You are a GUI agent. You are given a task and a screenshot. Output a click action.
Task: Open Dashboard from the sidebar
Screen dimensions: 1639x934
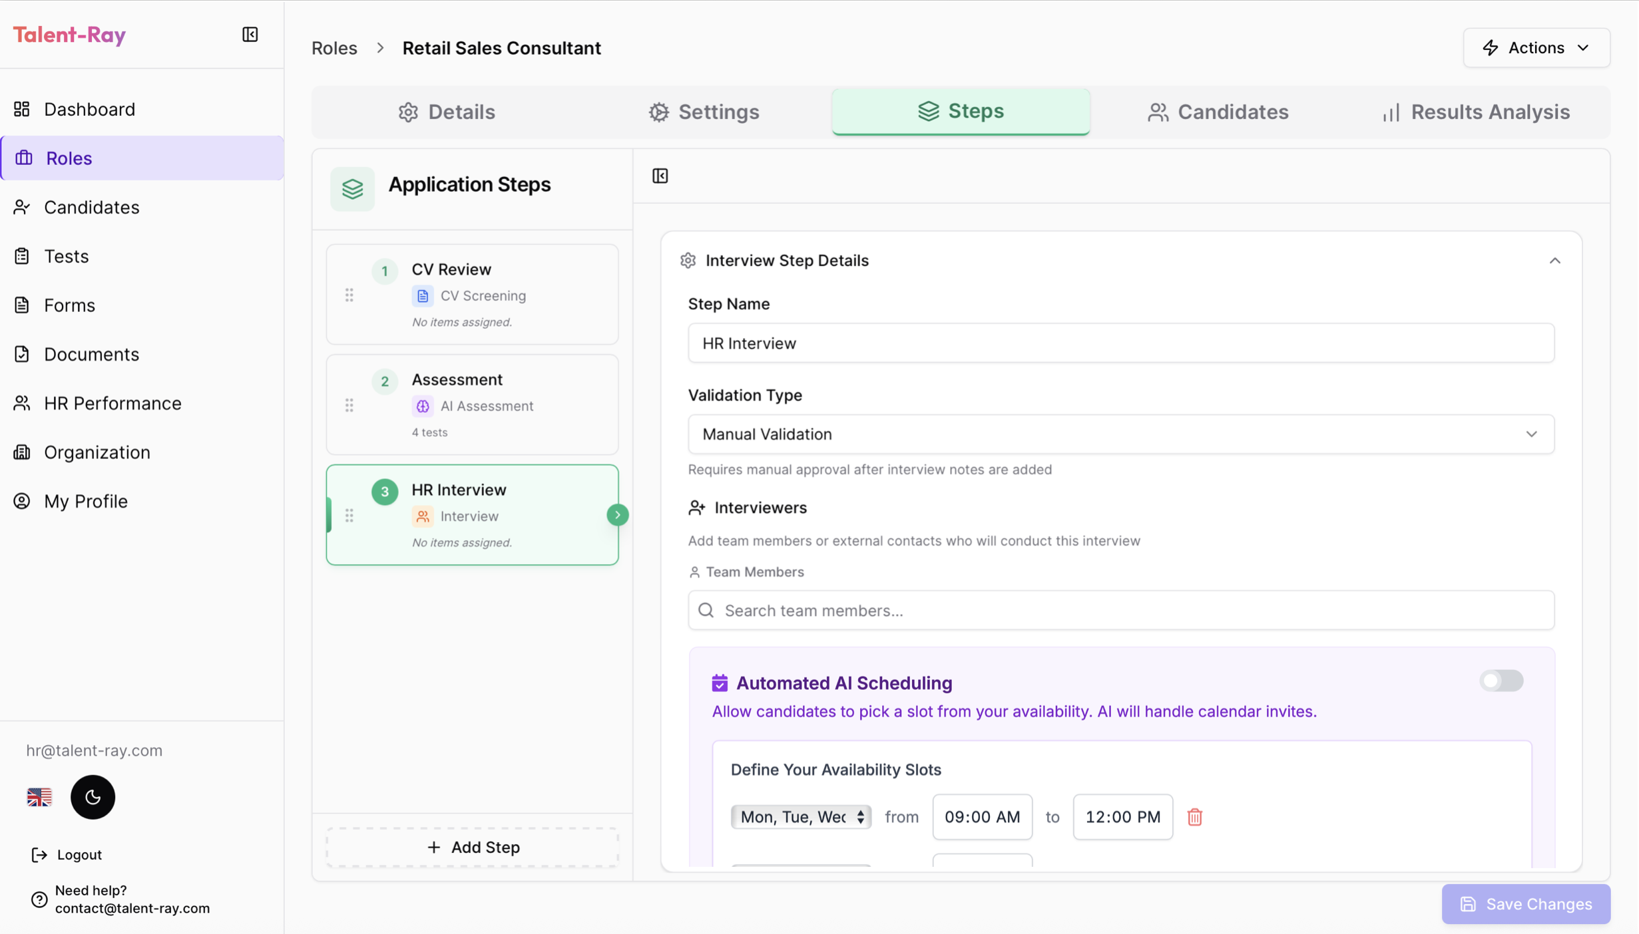tap(89, 109)
